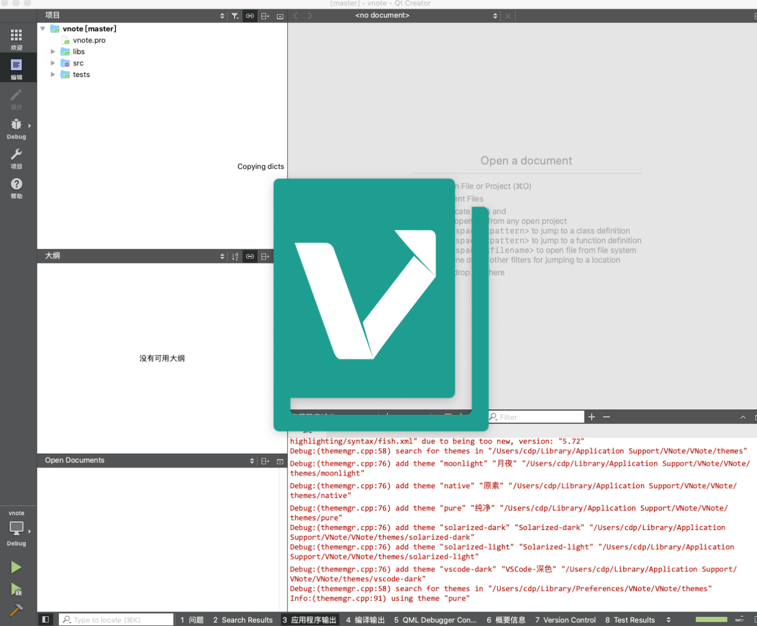
Task: Close the 项目 side panel
Action: pyautogui.click(x=280, y=16)
